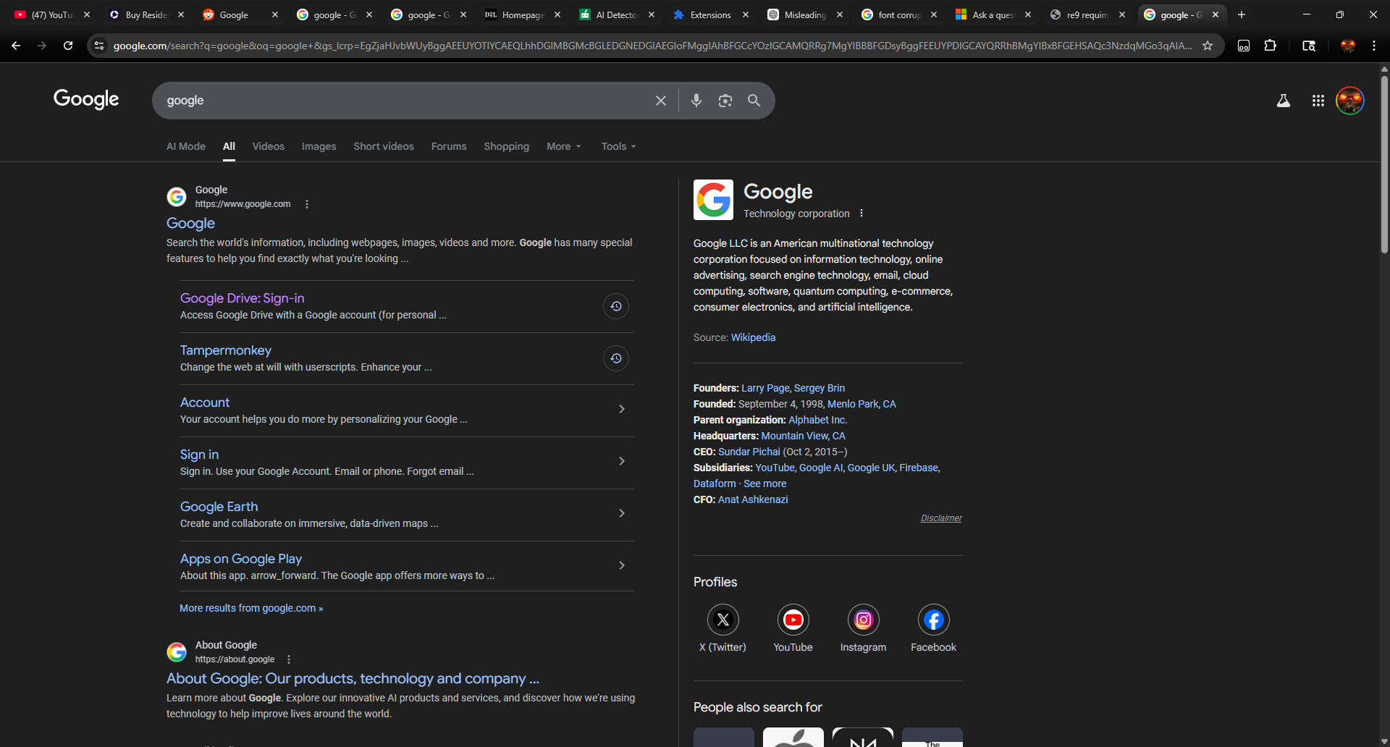Clear the search query with the X
1390x747 pixels.
660,101
